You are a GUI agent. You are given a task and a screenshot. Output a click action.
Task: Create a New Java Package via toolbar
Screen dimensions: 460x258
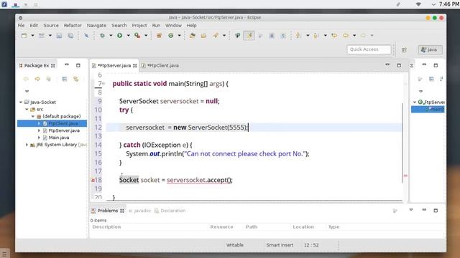point(159,35)
